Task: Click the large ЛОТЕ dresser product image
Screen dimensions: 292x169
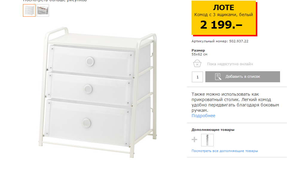Action: (x=98, y=92)
